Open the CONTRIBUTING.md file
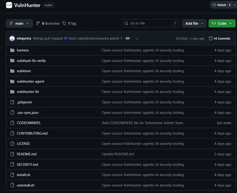This screenshot has height=193, width=237. (32, 133)
